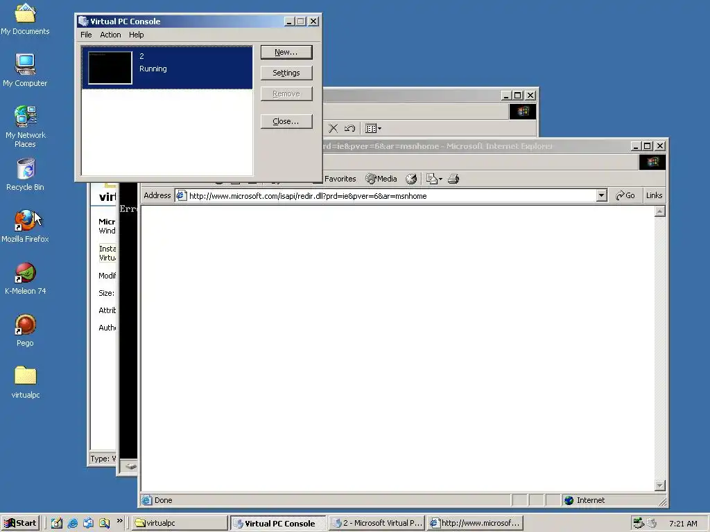Image resolution: width=710 pixels, height=532 pixels.
Task: Click the IE vertical scrollbar up arrow
Action: [660, 211]
